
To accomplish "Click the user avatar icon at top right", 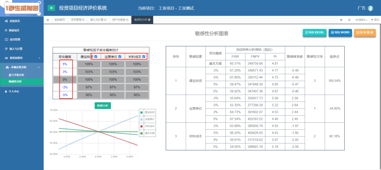I will [x=370, y=8].
